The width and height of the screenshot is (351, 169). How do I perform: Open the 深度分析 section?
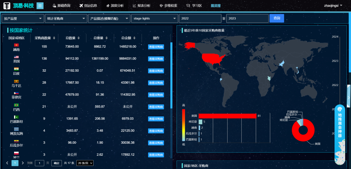[115, 6]
